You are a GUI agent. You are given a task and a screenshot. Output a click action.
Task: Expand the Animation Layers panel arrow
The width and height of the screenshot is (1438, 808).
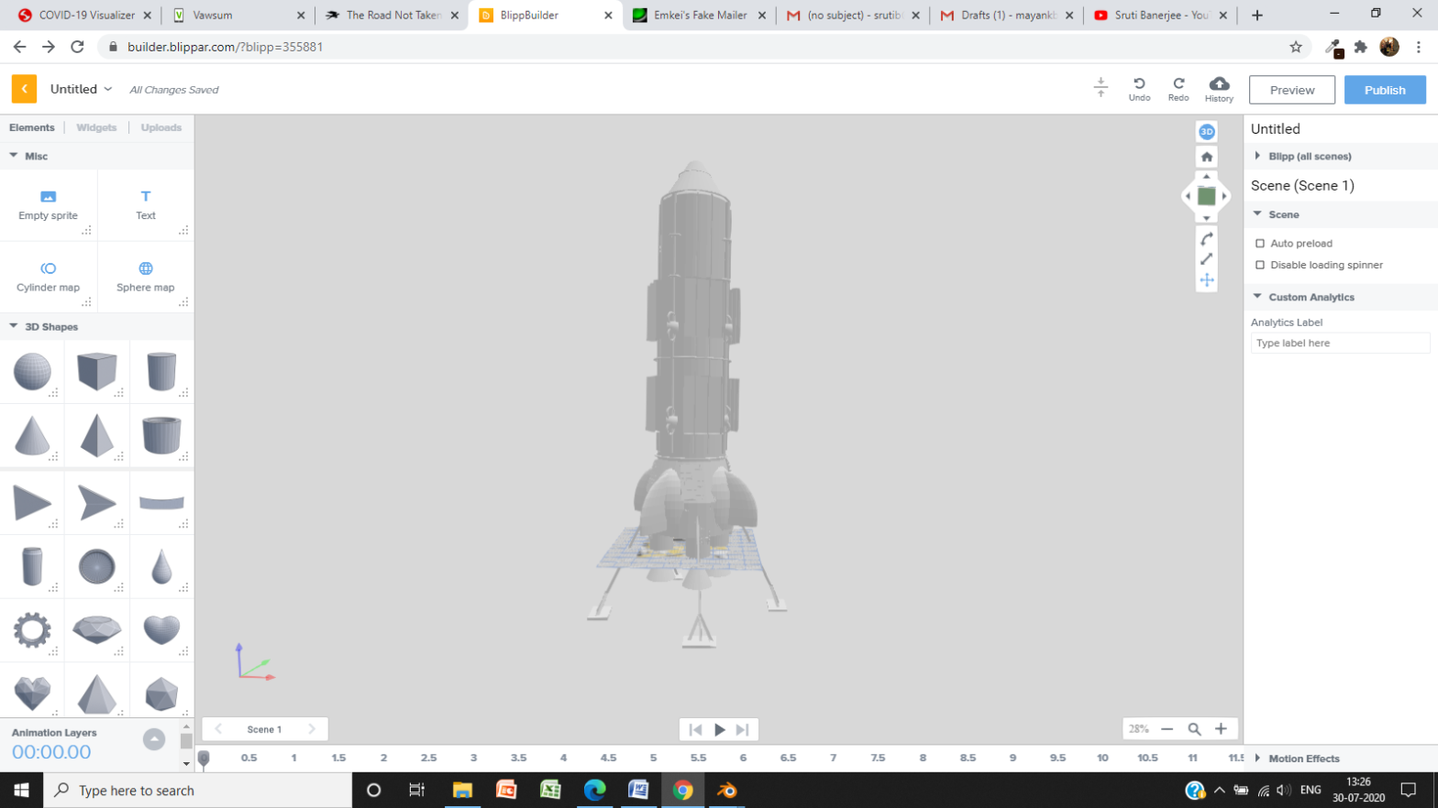click(154, 738)
